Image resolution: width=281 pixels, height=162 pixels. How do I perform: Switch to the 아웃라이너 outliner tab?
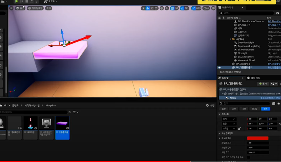[227, 8]
